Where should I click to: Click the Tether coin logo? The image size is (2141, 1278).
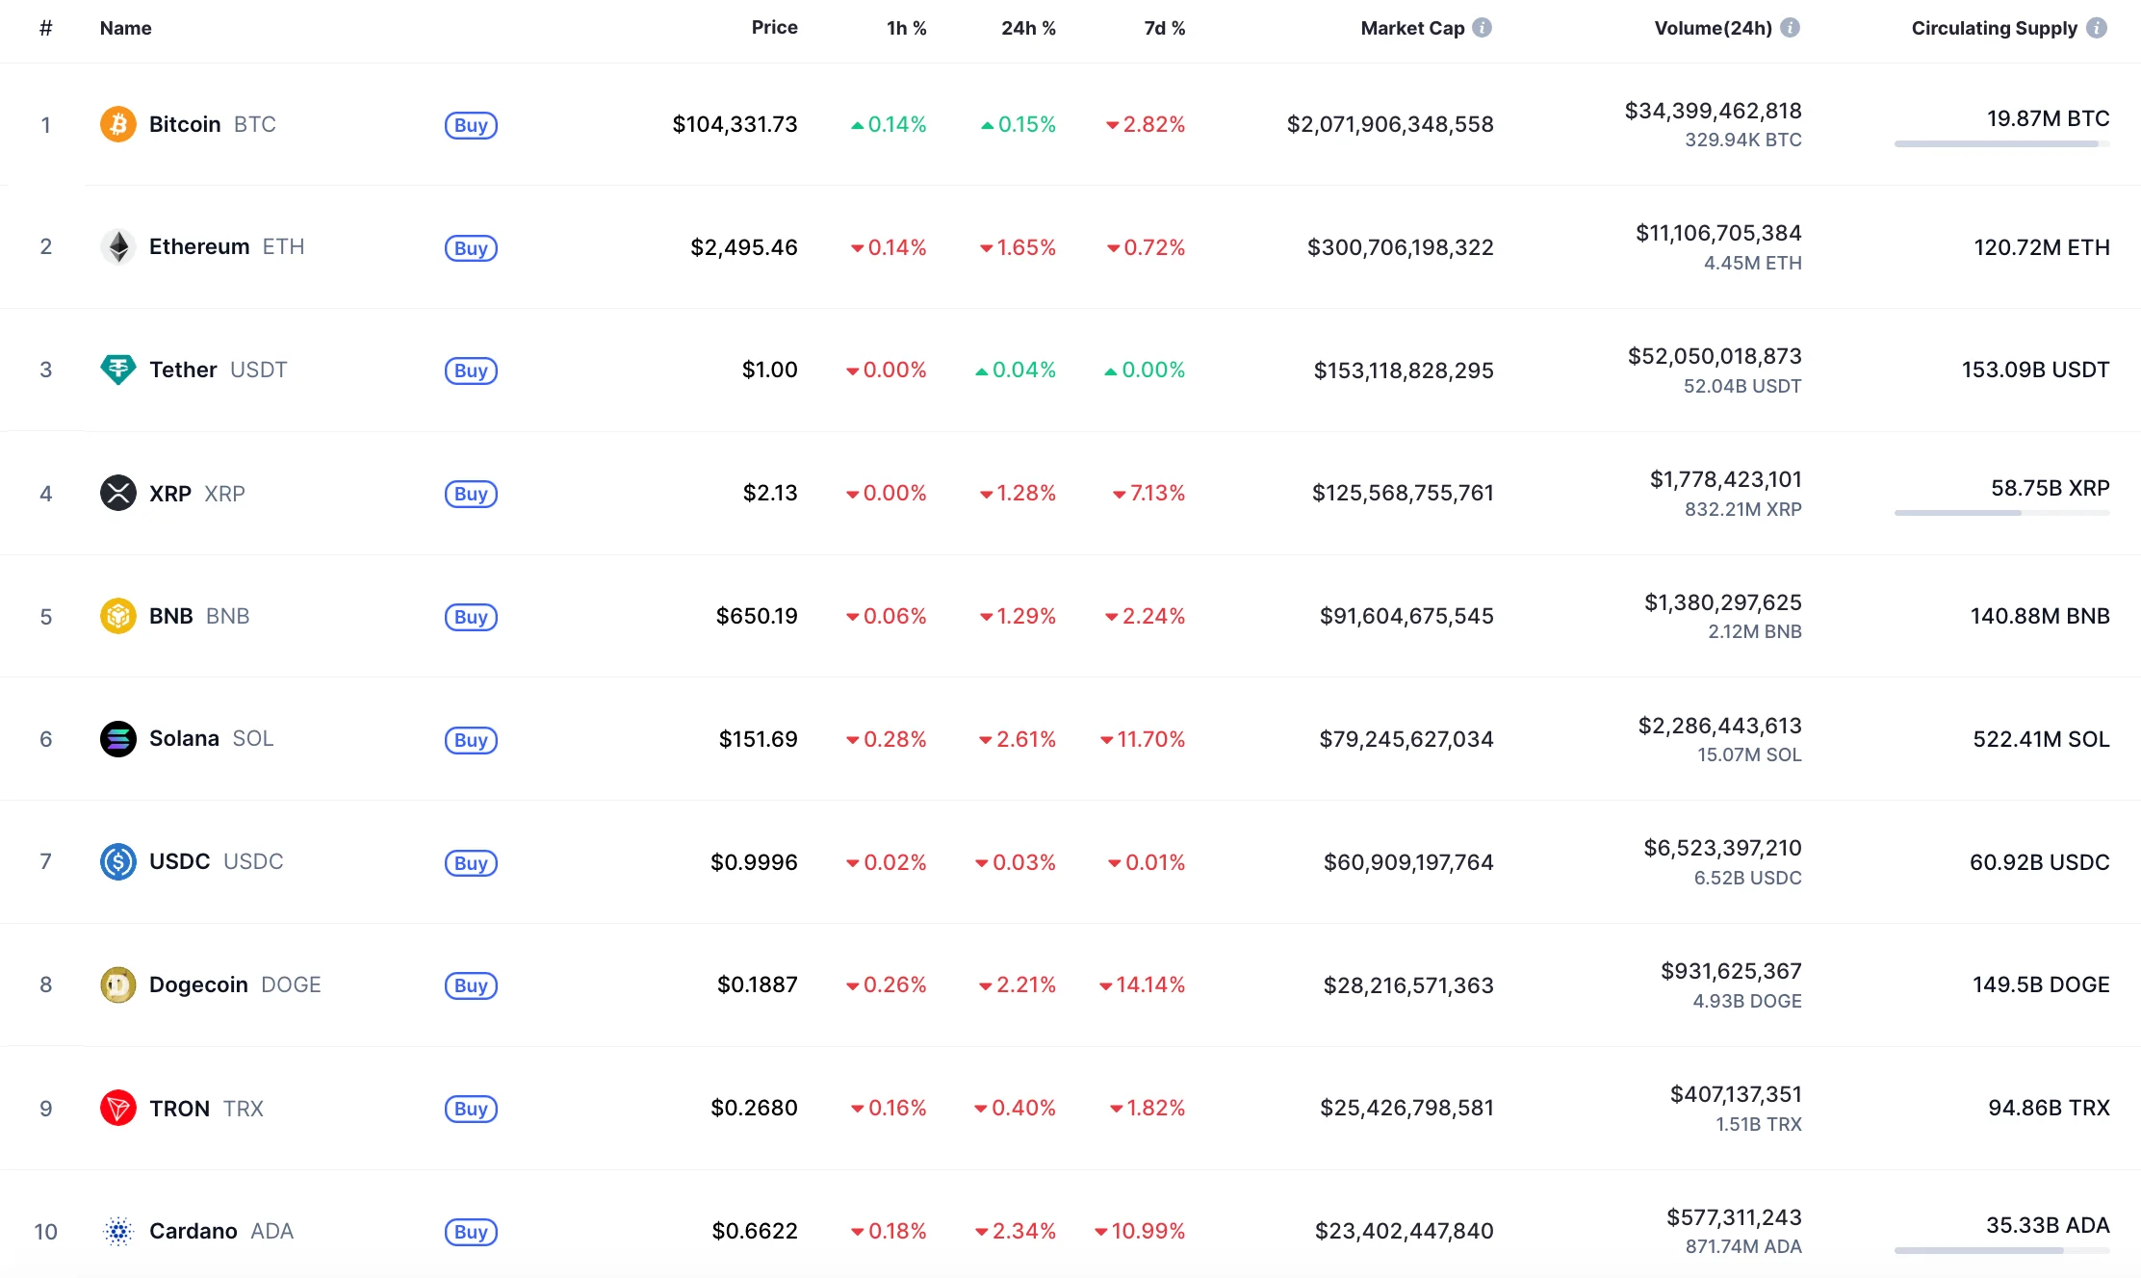click(118, 370)
